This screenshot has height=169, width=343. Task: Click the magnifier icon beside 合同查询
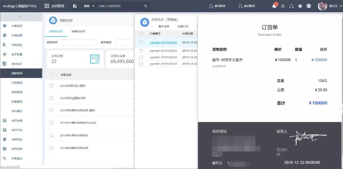pyautogui.click(x=4, y=158)
